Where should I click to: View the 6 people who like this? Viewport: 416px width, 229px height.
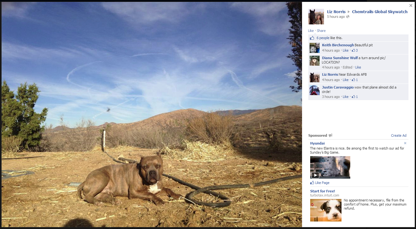coord(323,38)
